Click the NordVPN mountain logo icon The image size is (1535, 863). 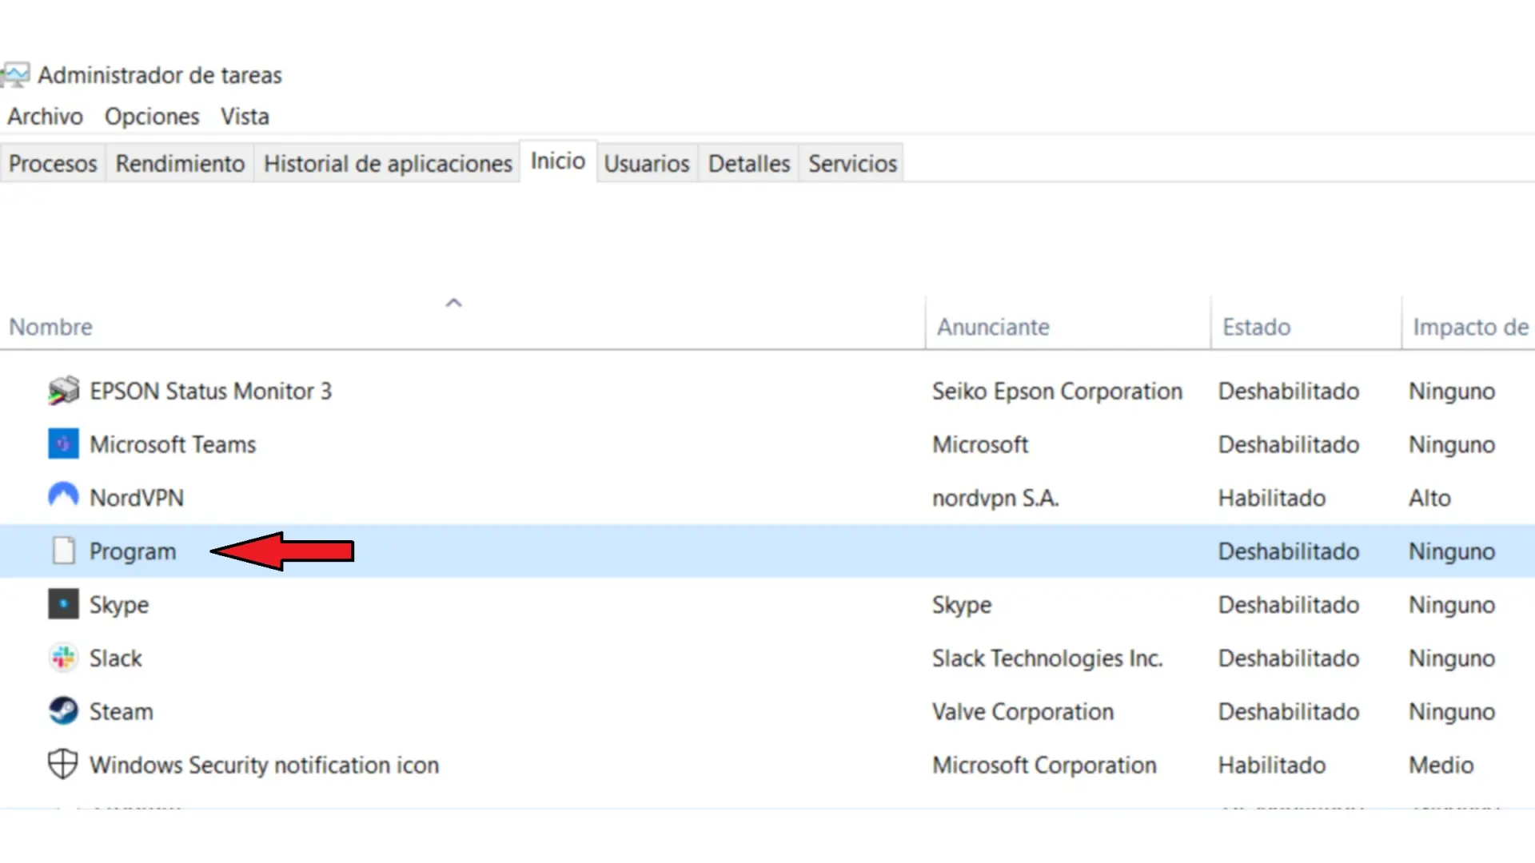pyautogui.click(x=63, y=496)
